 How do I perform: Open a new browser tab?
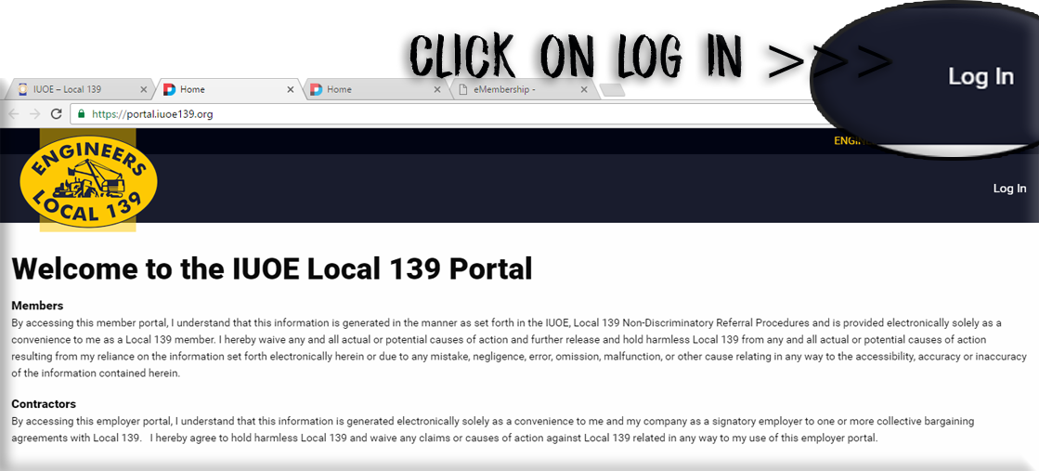click(612, 90)
